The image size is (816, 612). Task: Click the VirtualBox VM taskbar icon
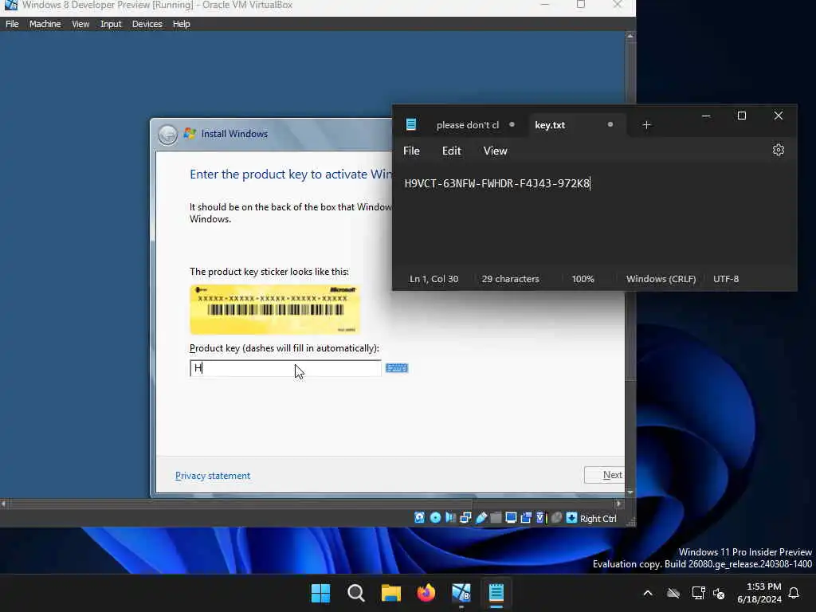461,593
